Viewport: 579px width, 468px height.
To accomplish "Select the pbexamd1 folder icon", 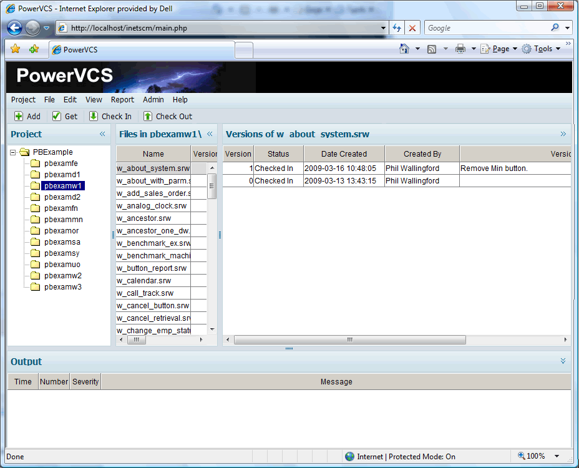I will [x=35, y=174].
